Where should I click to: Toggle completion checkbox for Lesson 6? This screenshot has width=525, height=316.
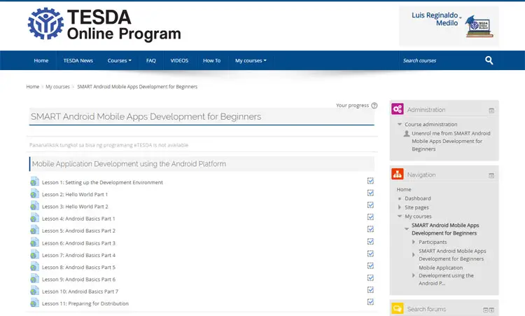click(x=370, y=242)
